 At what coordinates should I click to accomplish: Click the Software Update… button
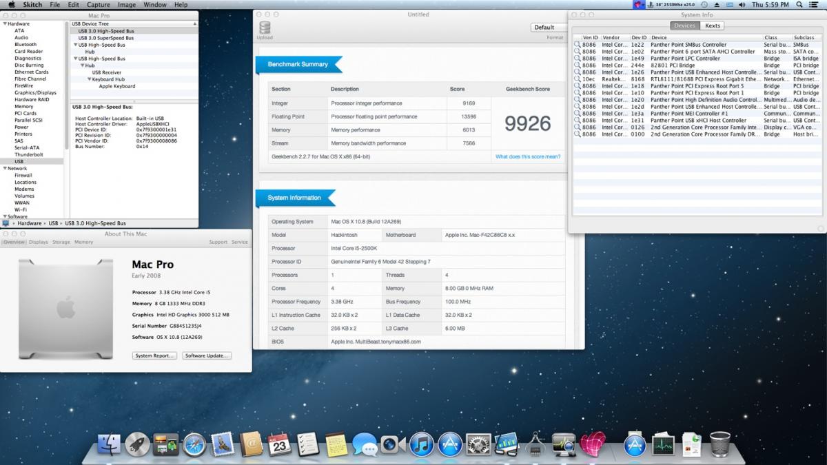207,355
